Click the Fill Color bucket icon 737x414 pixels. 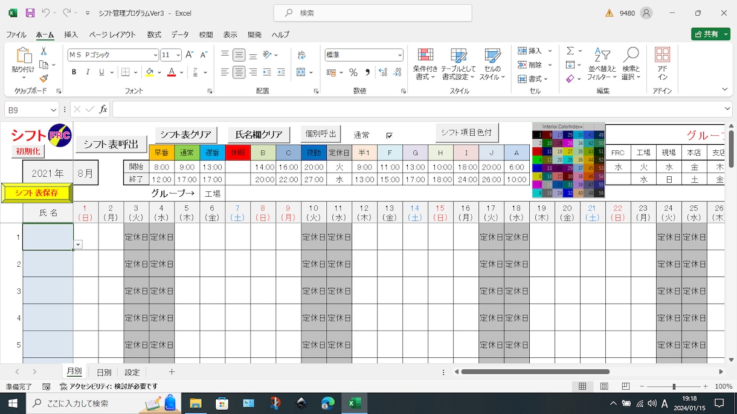149,72
